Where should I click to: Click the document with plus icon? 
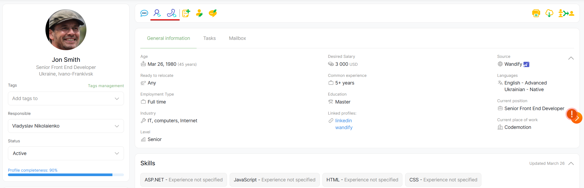coord(186,13)
